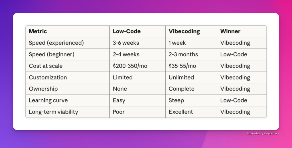This screenshot has height=148, width=292.
Task: Click the 'Screenshot by Xnapper.com' watermark
Action: coord(263,133)
